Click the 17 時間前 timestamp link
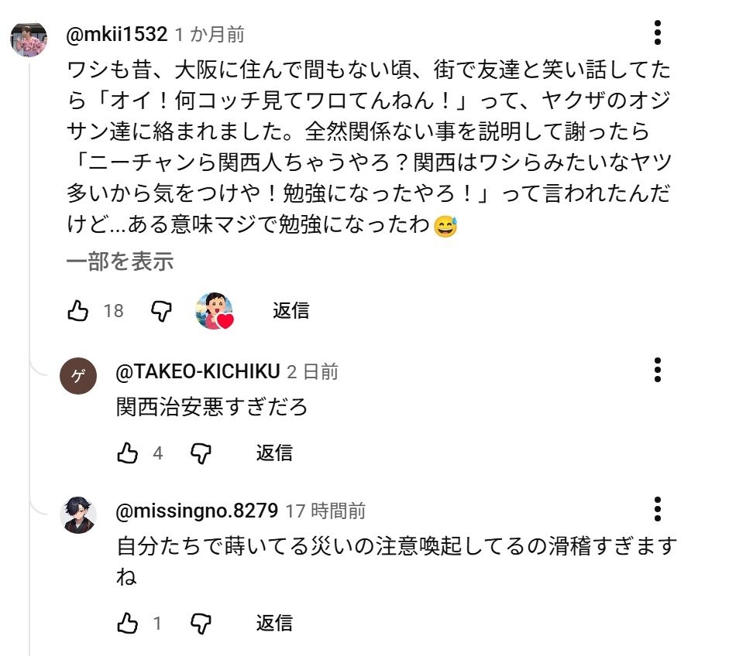This screenshot has width=729, height=656. tap(325, 511)
